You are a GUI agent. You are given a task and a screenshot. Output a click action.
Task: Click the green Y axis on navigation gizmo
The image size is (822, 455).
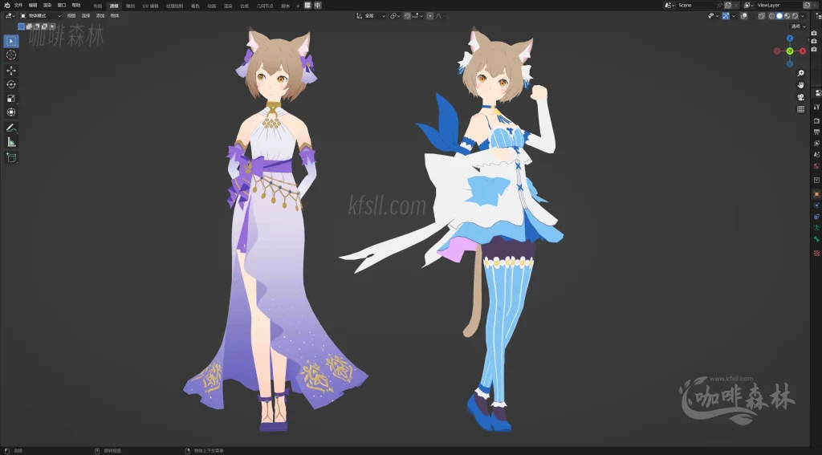click(x=790, y=51)
